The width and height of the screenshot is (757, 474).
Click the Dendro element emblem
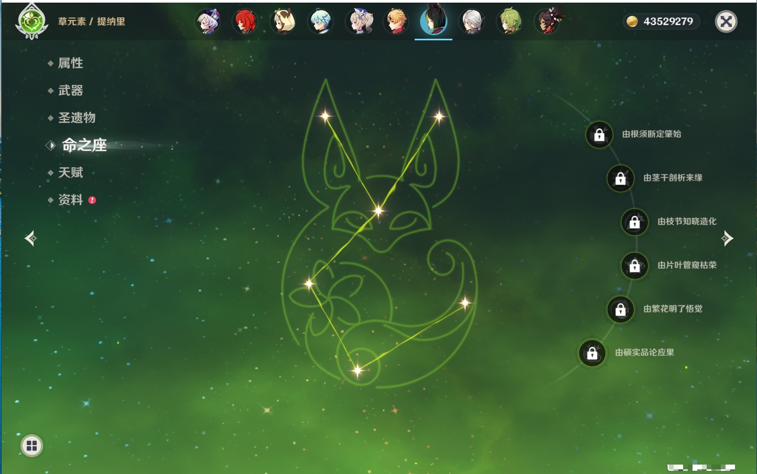[x=32, y=21]
